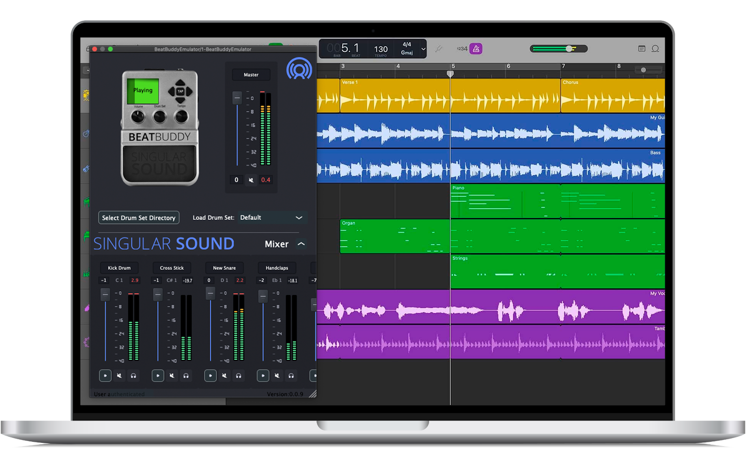Image resolution: width=746 pixels, height=468 pixels.
Task: Click the down arrow on pedal navigation pad
Action: [180, 99]
